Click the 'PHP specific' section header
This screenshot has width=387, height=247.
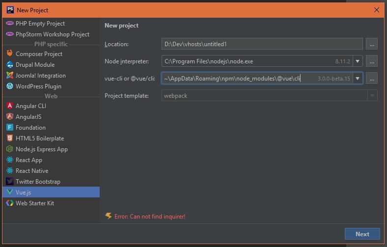51,44
